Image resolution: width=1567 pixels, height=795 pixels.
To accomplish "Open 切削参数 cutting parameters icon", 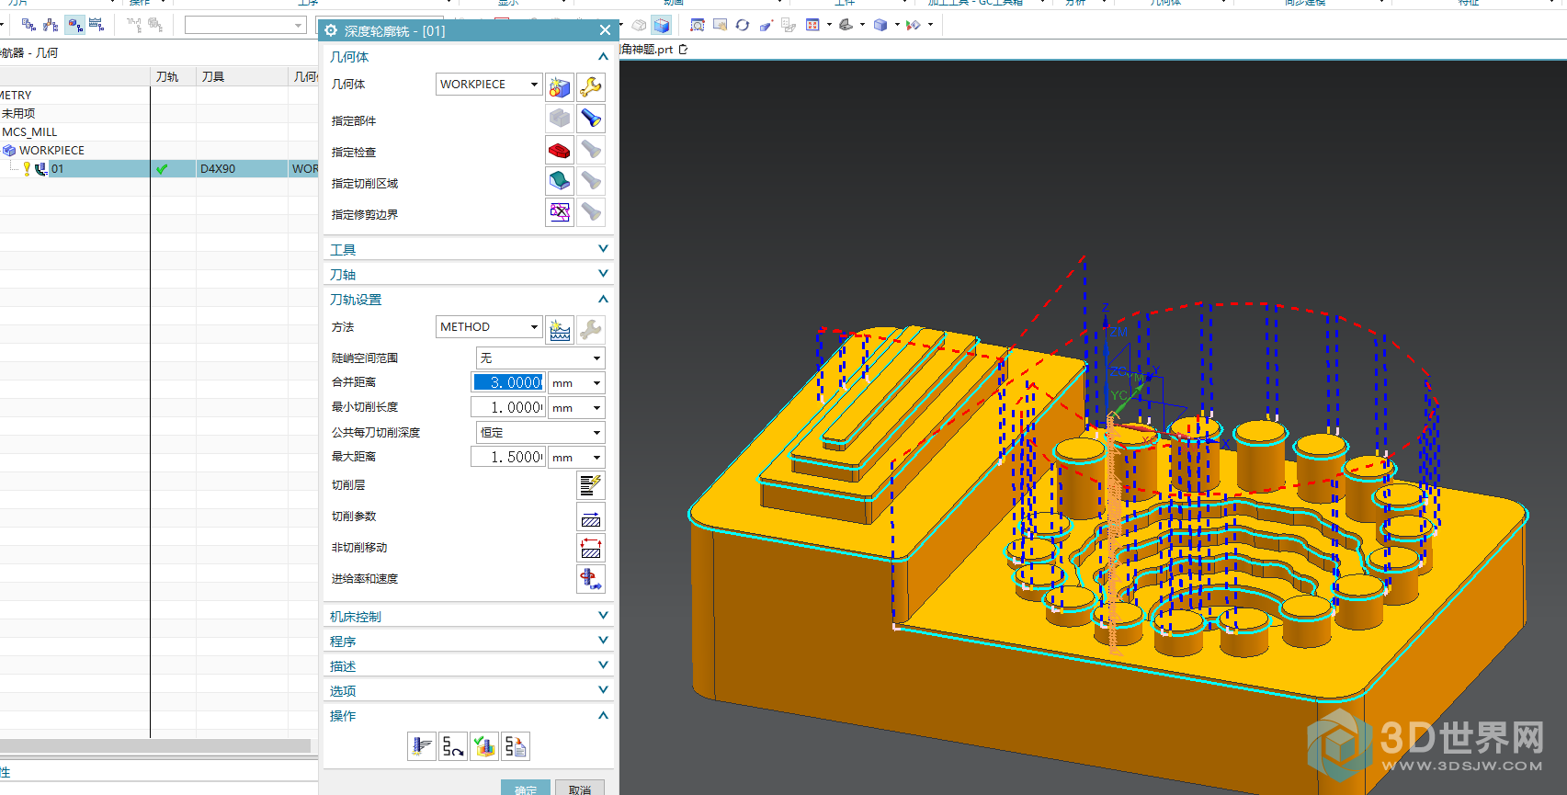I will (591, 517).
